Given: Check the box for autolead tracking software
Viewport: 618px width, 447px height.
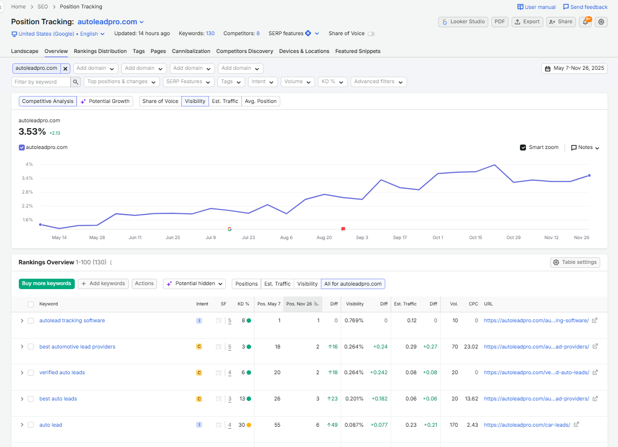Looking at the screenshot, I should pyautogui.click(x=31, y=321).
